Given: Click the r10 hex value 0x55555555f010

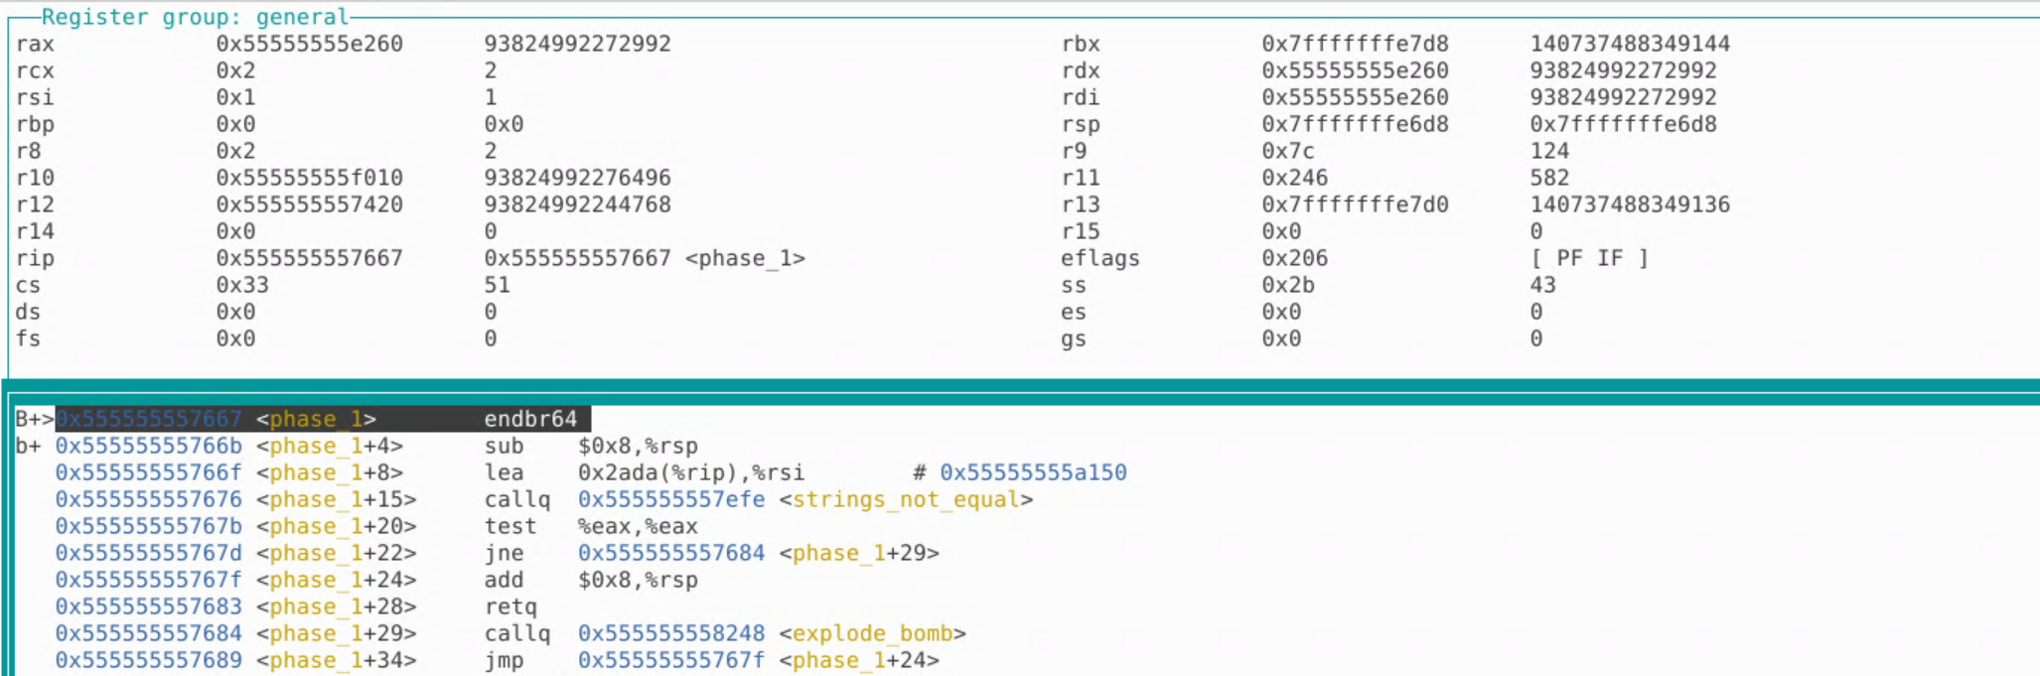Looking at the screenshot, I should (x=310, y=178).
